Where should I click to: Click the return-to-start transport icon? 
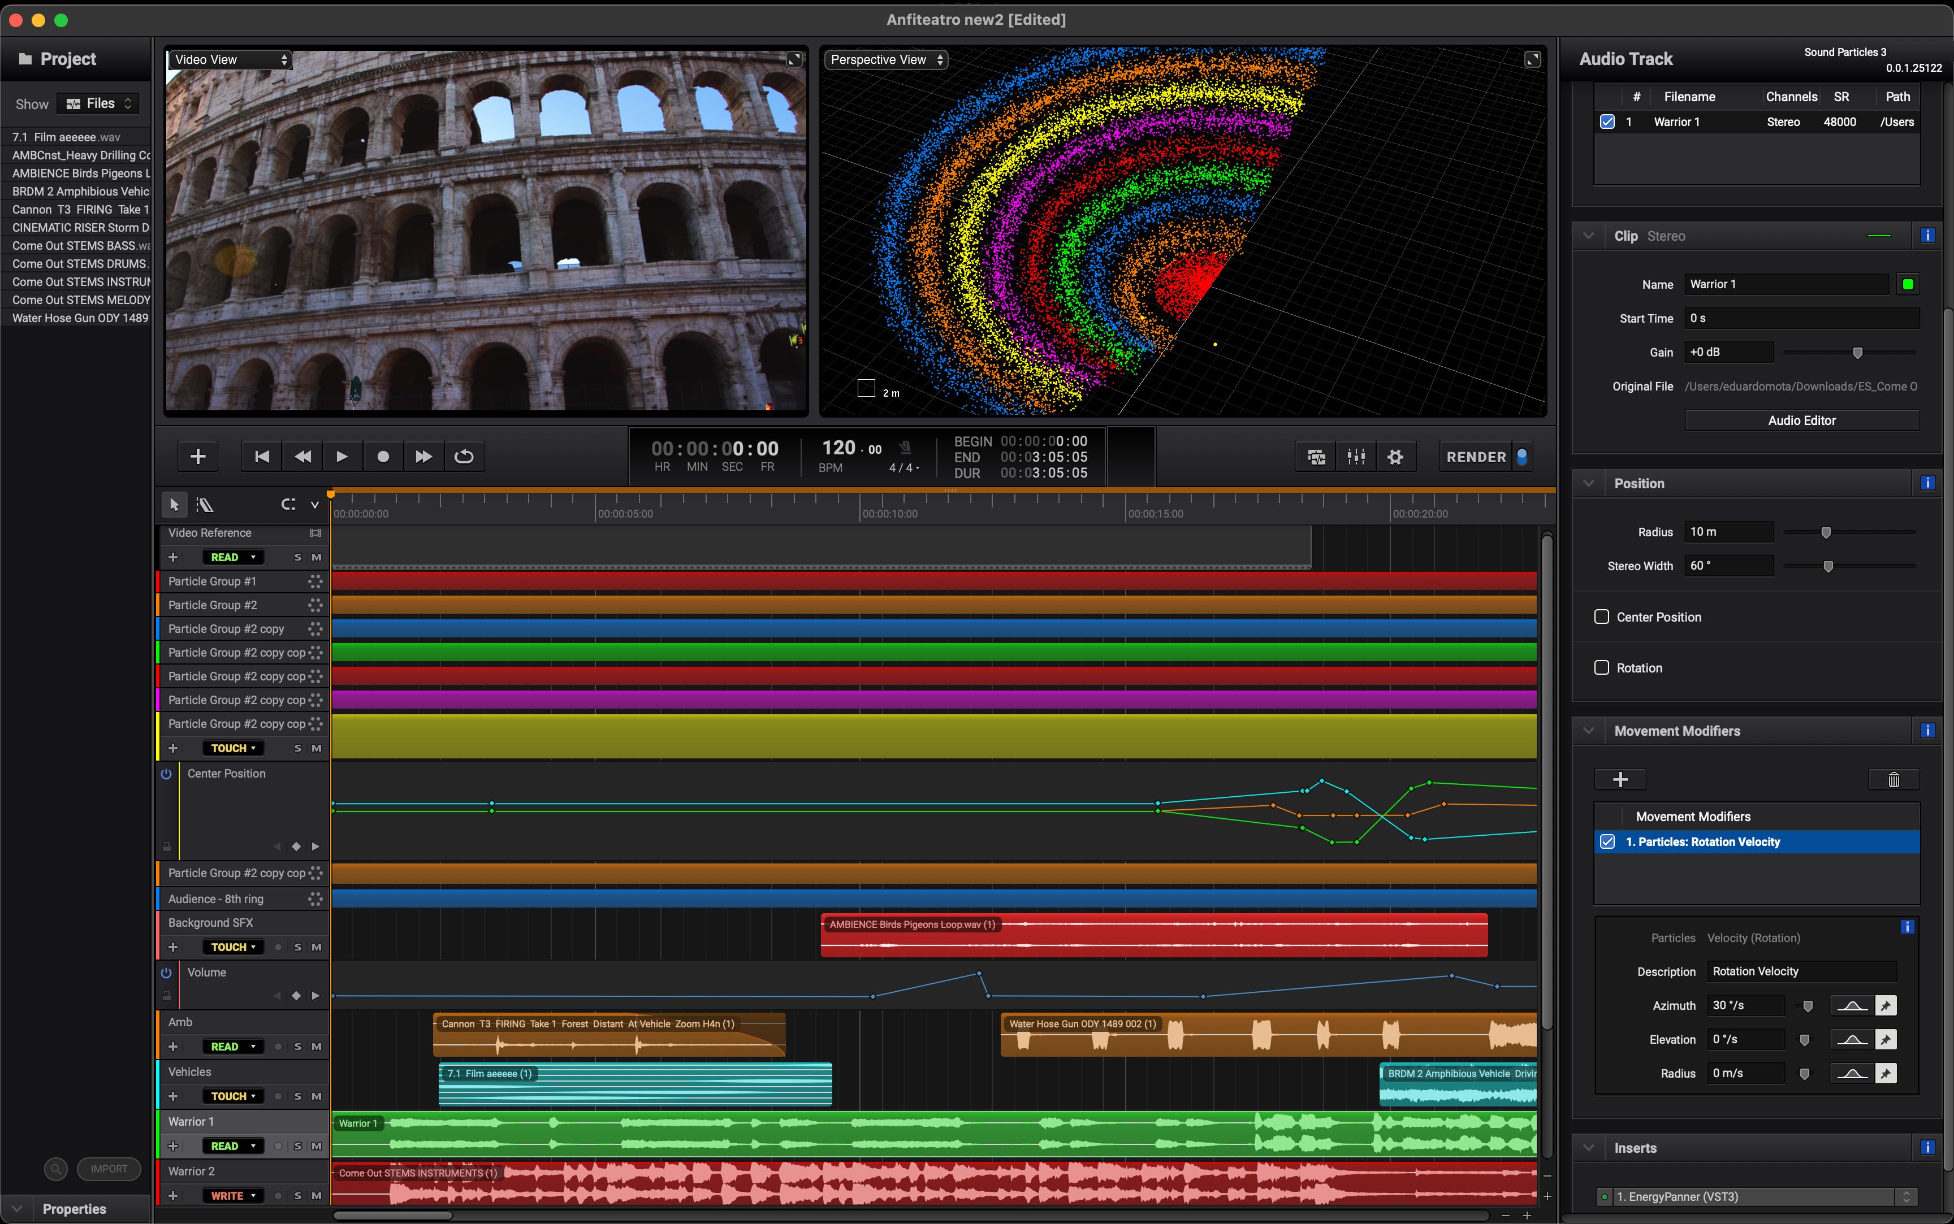[x=262, y=457]
